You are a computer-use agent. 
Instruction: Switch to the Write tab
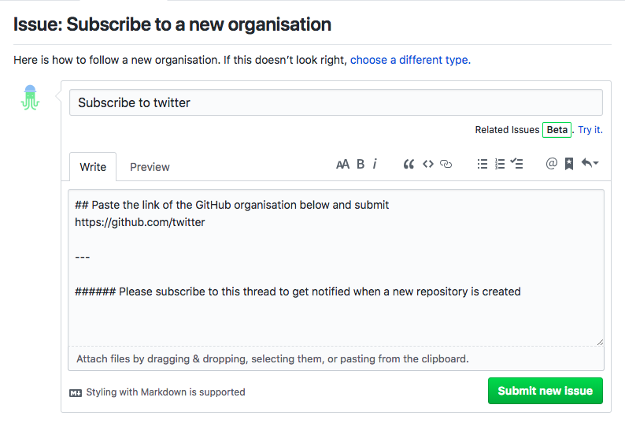click(x=93, y=167)
